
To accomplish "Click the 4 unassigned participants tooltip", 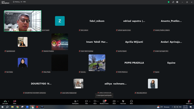I will pyautogui.click(x=104, y=95).
